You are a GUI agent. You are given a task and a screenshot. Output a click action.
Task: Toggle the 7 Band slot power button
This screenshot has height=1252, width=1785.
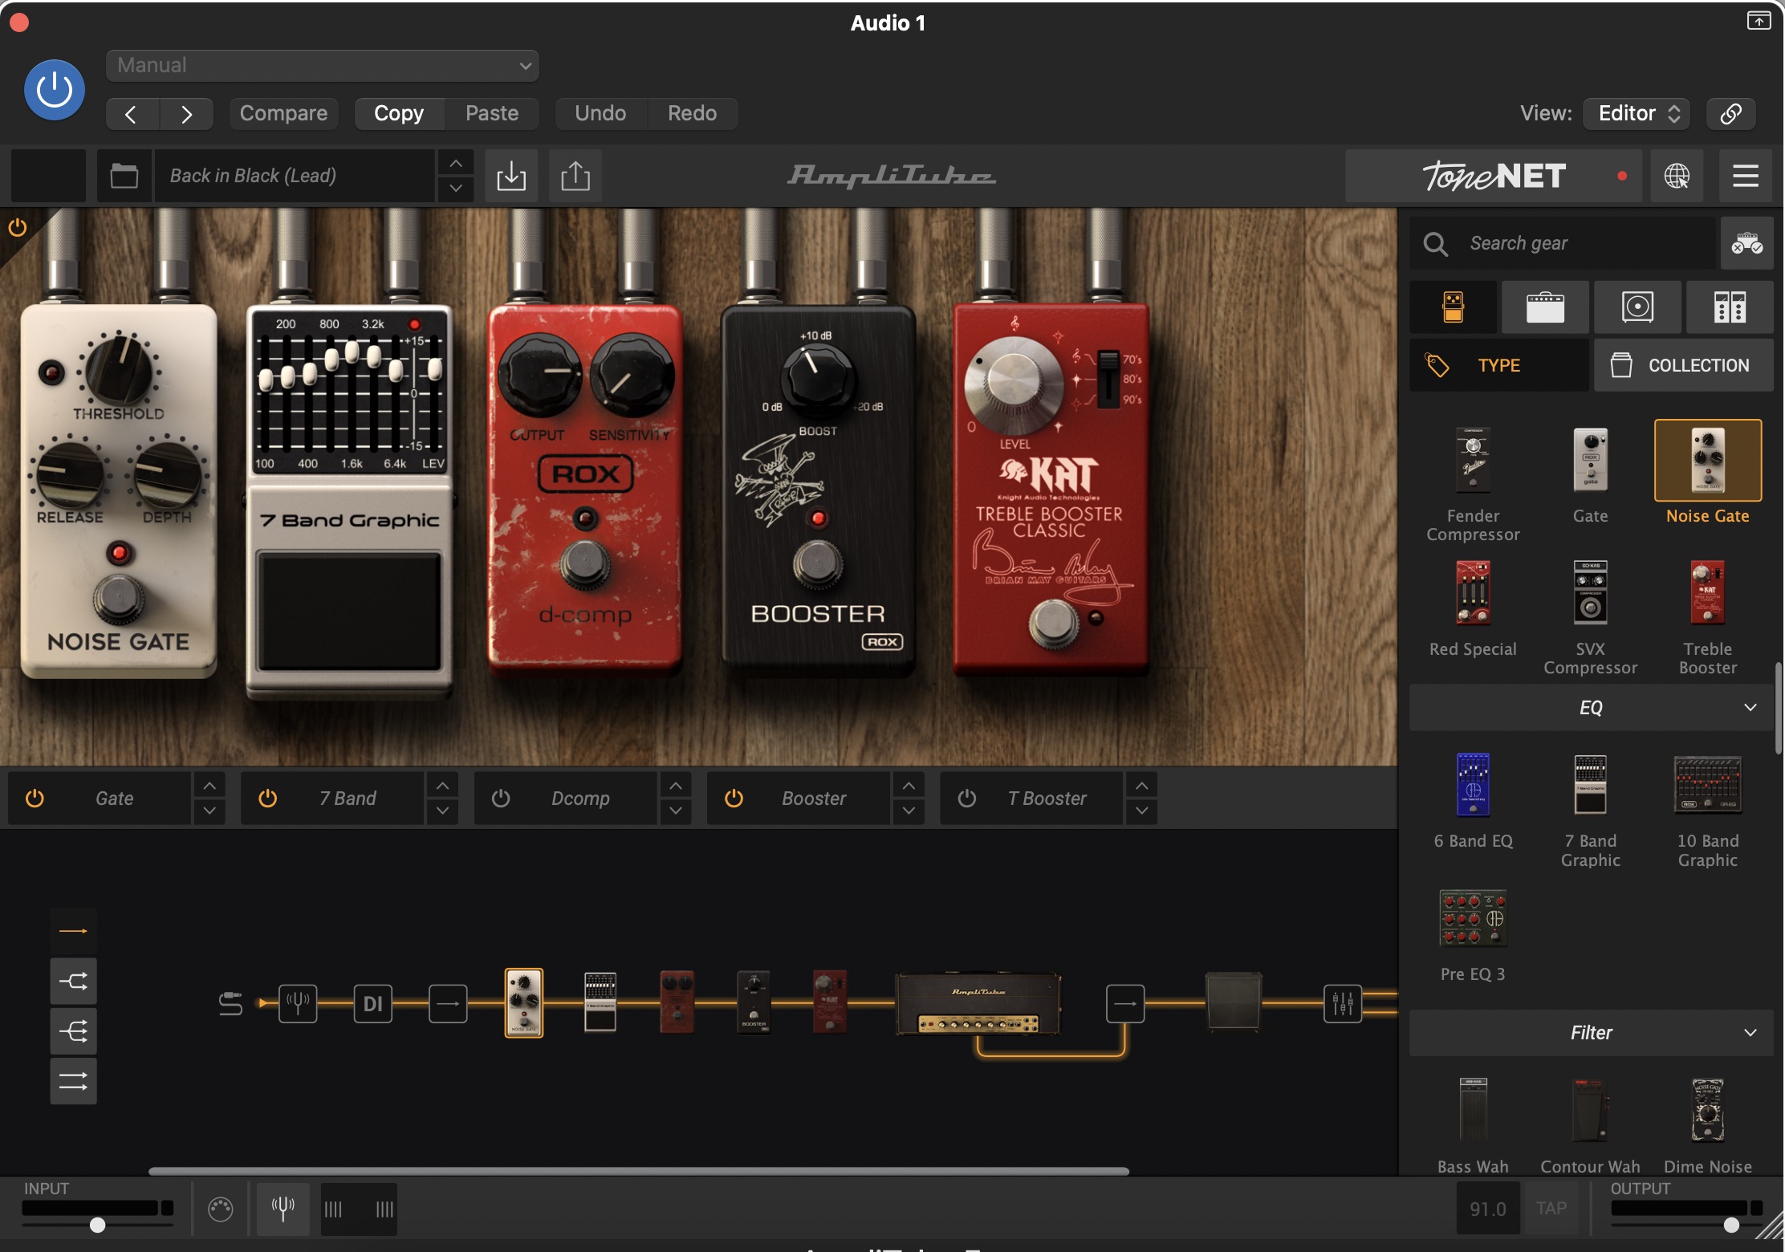[x=267, y=798]
